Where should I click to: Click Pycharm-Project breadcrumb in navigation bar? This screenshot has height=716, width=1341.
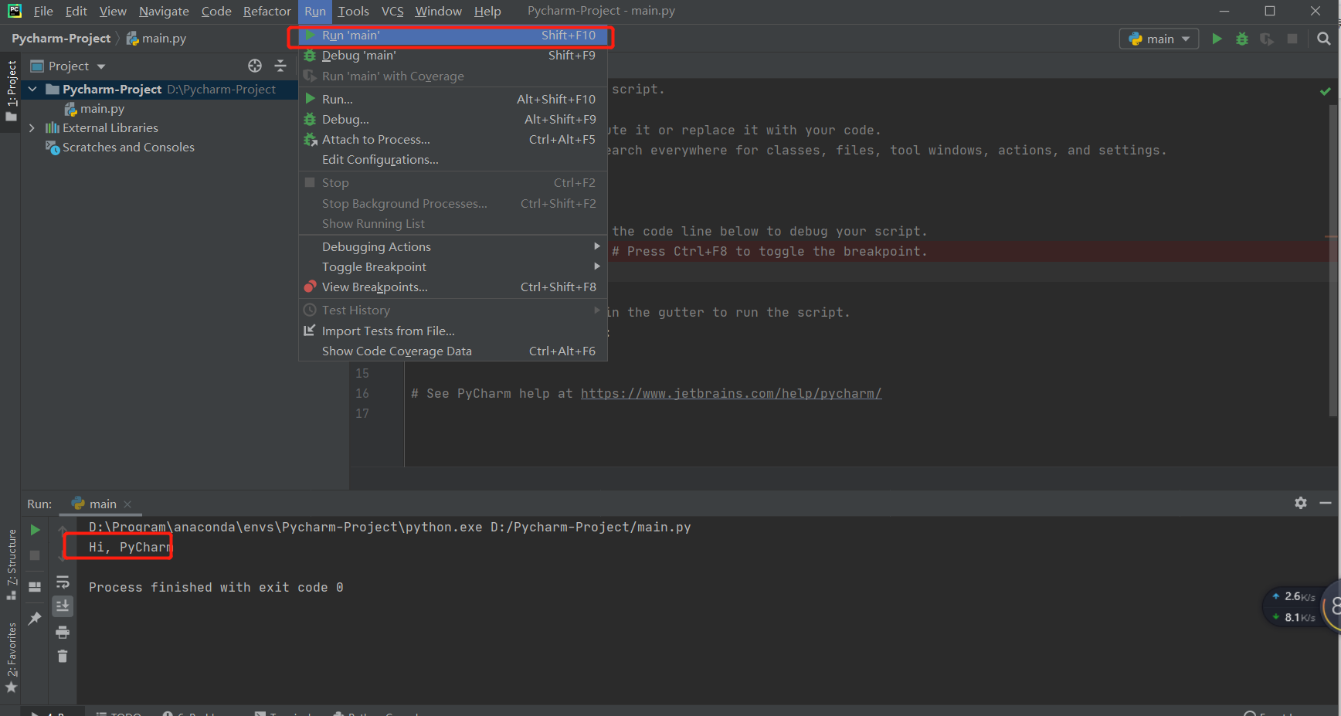click(x=61, y=39)
